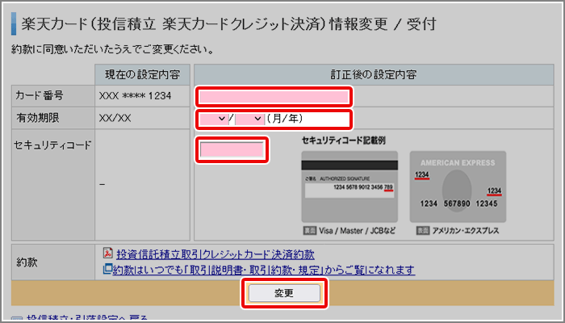Open the 約款はいつでも「取引説明書・取引約款・規定」 link

coord(264,270)
